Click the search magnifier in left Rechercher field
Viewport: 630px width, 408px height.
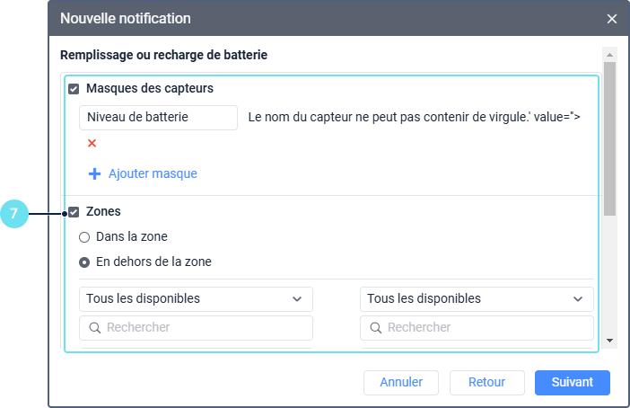[x=94, y=327]
